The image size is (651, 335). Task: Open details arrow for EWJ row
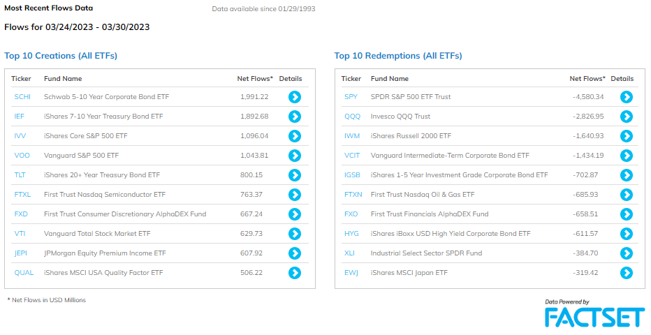coord(627,273)
